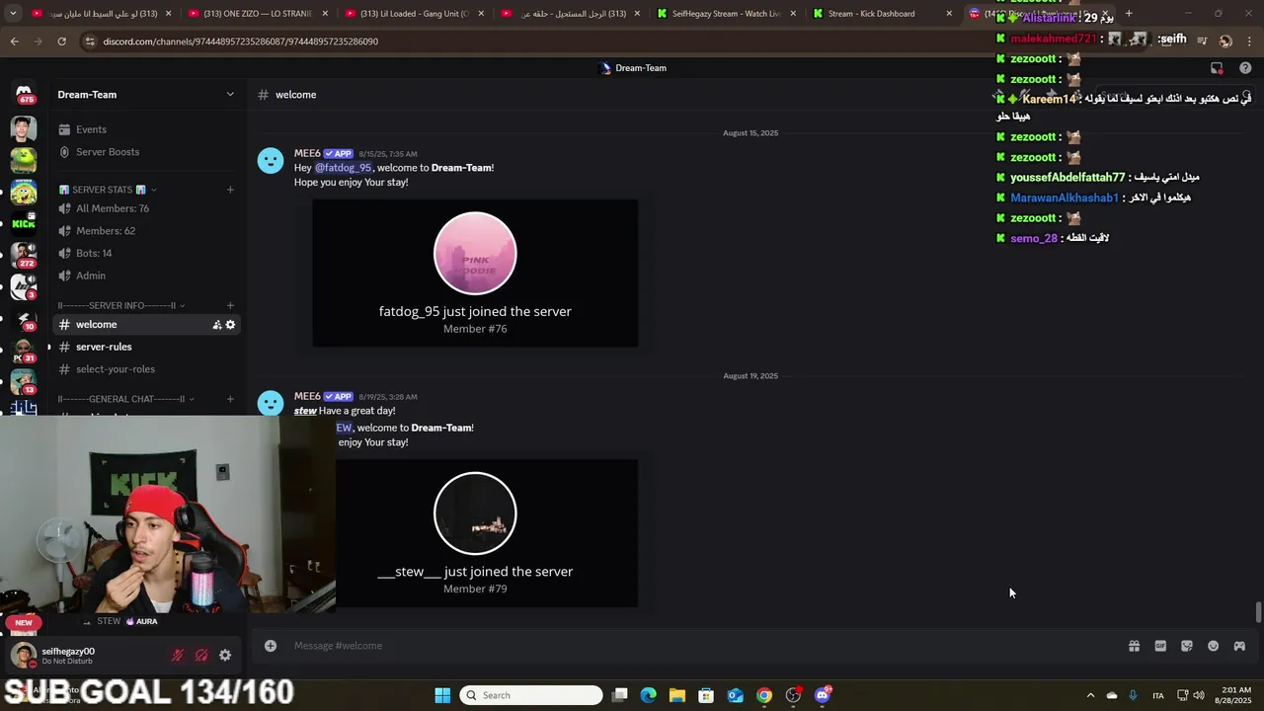Open Microsoft Edge from taskbar
The width and height of the screenshot is (1264, 711).
pyautogui.click(x=649, y=695)
